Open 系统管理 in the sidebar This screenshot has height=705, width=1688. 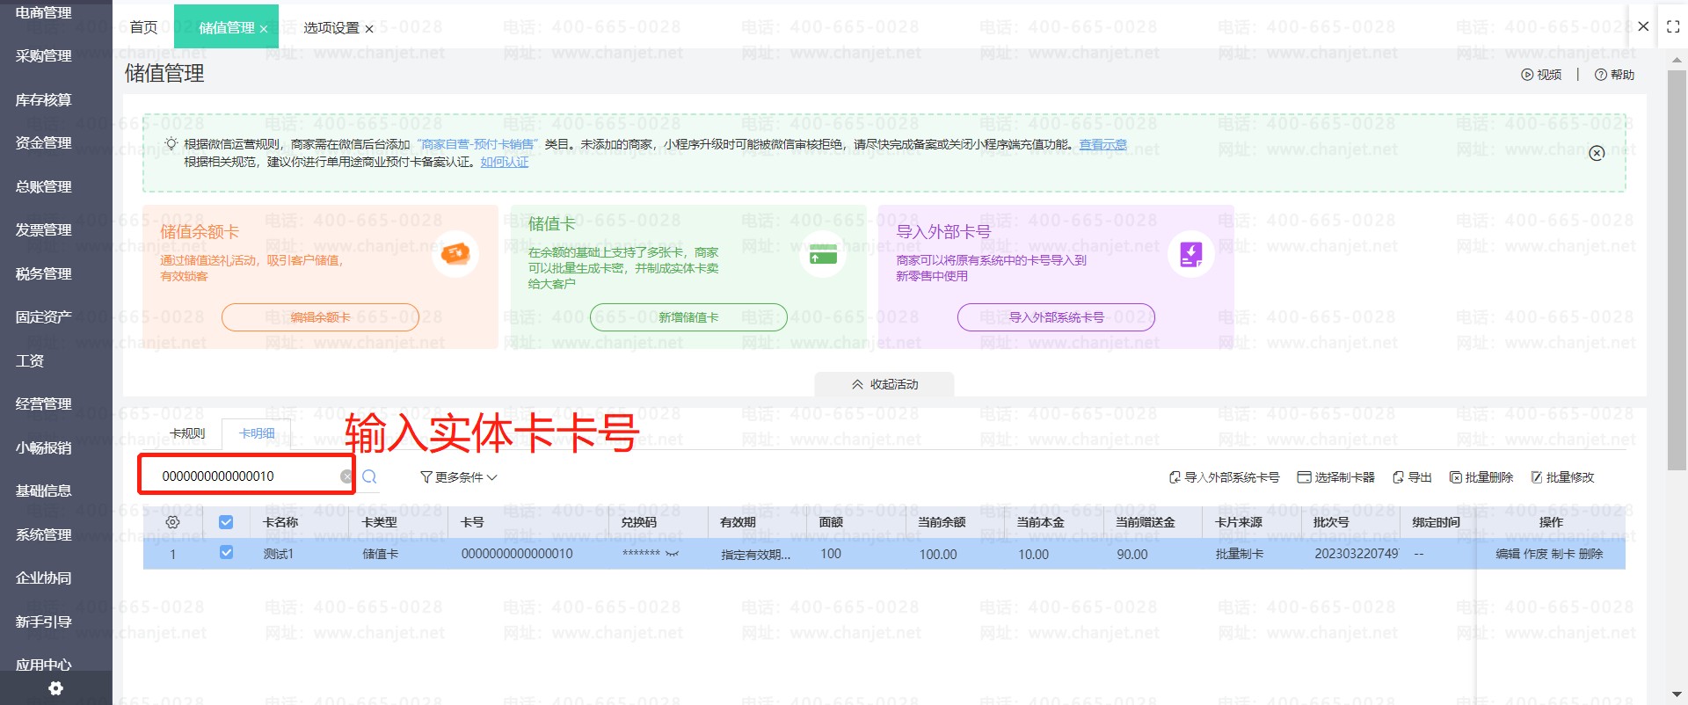(x=44, y=535)
